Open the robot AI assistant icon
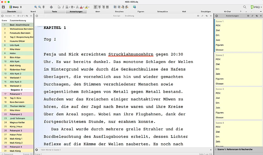 point(51,7)
